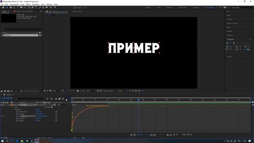Click the Frame Blending icon in timeline
Image resolution: width=254 pixels, height=143 pixels.
pyautogui.click(x=60, y=99)
